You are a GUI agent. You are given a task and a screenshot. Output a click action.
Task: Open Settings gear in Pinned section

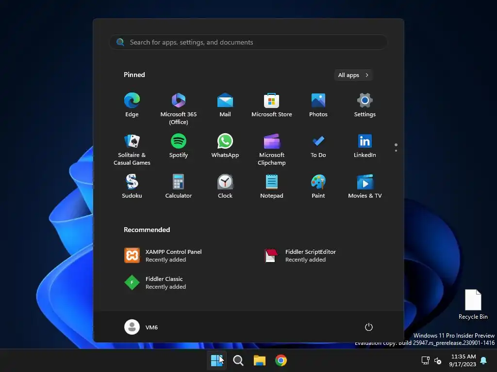click(x=365, y=105)
